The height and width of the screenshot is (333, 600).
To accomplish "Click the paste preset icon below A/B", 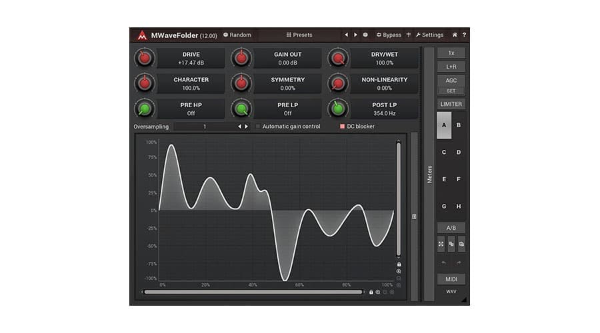I will (x=461, y=244).
